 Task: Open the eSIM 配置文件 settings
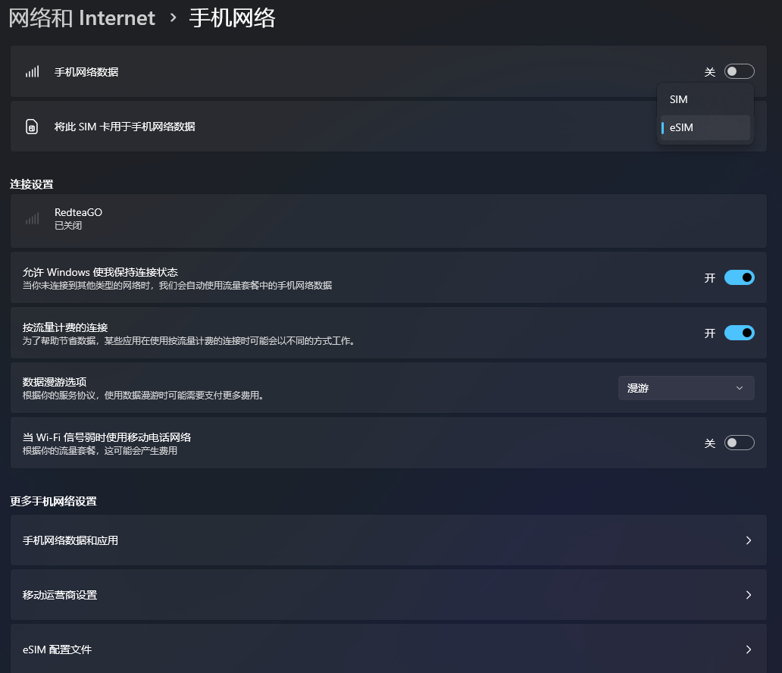[388, 650]
